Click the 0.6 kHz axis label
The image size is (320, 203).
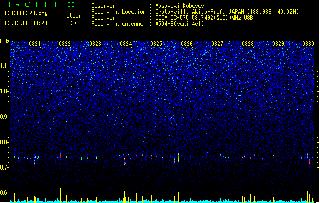tap(5, 193)
